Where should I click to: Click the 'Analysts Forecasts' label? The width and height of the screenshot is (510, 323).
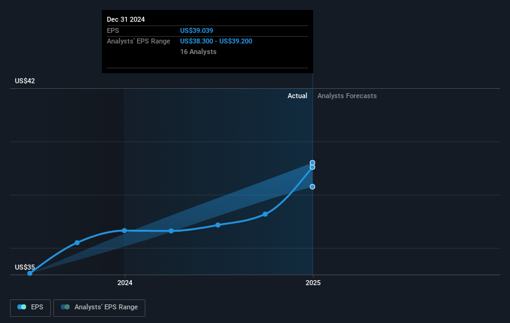(x=347, y=96)
